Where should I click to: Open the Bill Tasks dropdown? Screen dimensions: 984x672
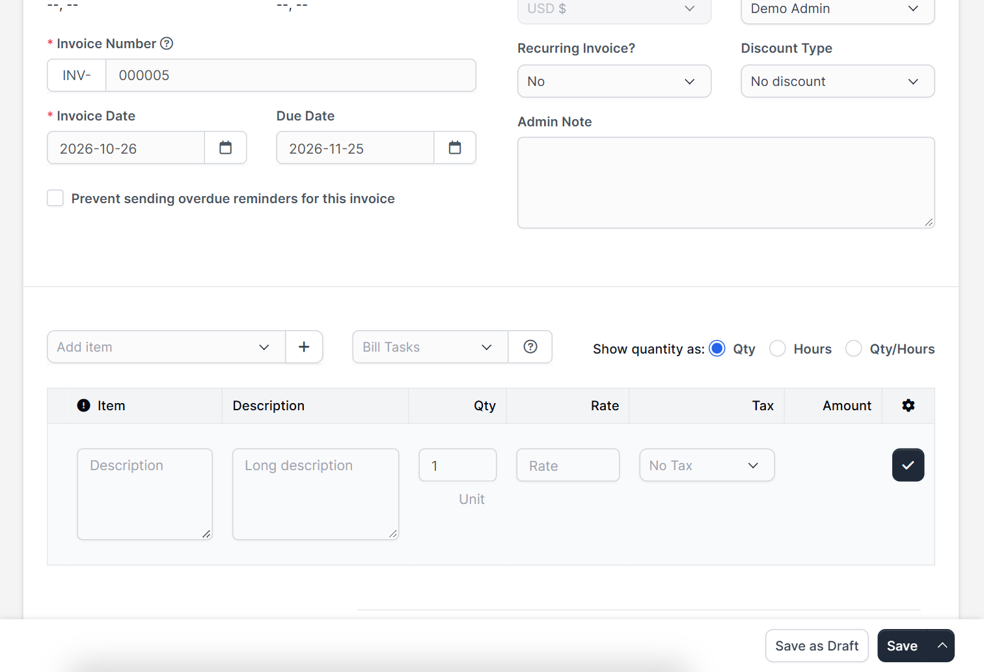click(x=430, y=347)
